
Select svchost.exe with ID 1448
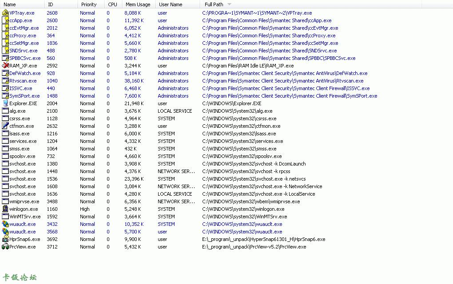coord(23,171)
